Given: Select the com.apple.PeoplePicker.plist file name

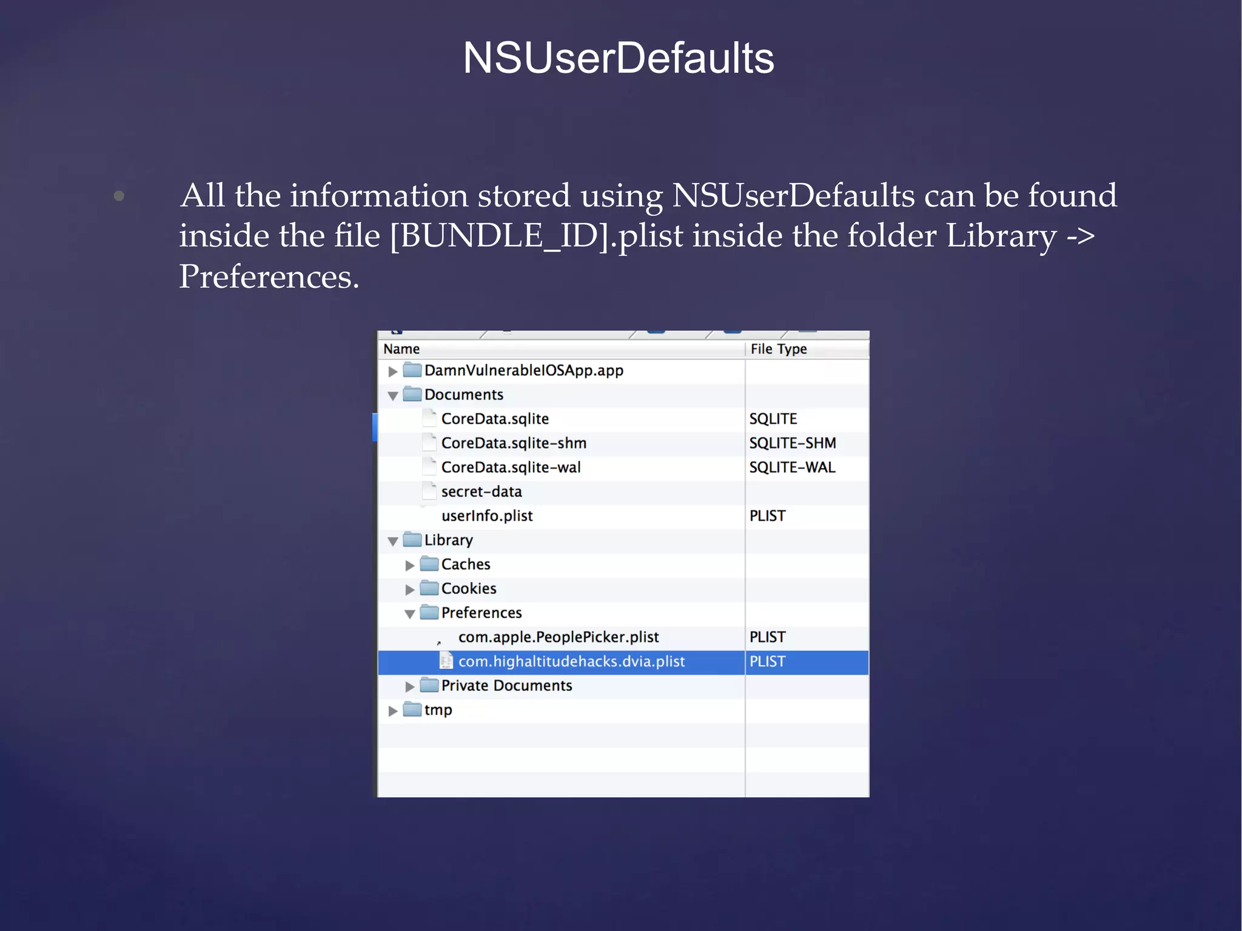Looking at the screenshot, I should coord(559,637).
